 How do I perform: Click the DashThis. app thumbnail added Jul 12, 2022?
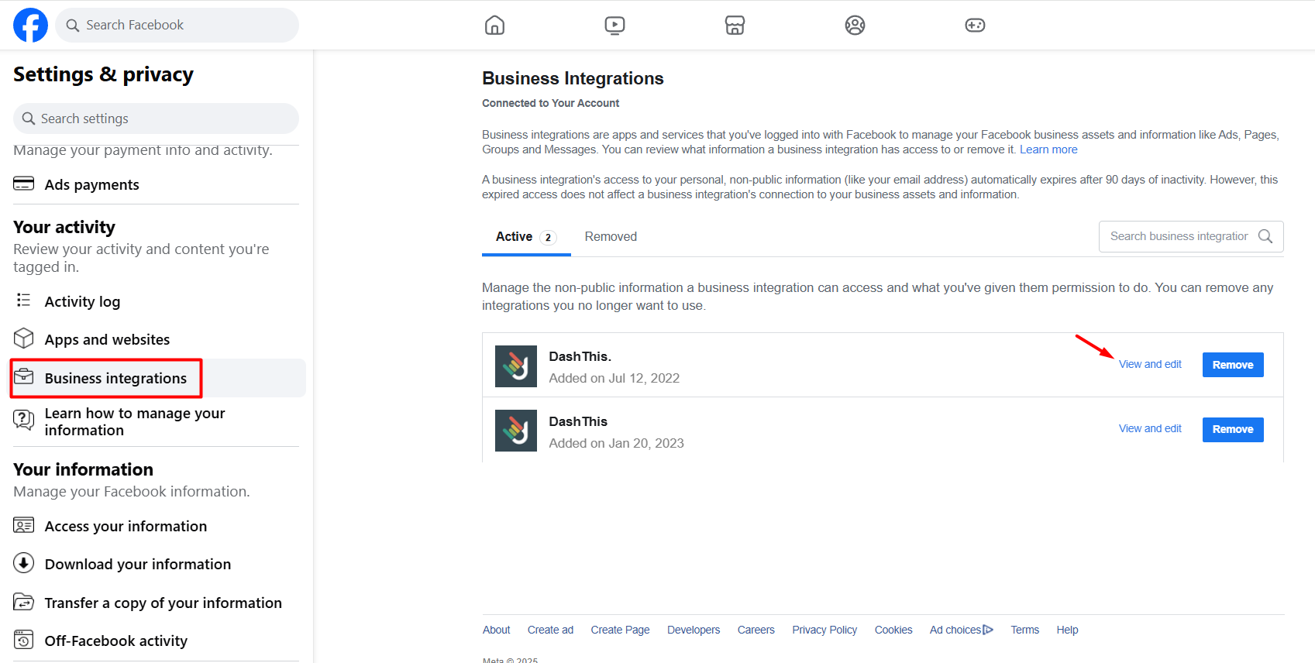pyautogui.click(x=516, y=366)
